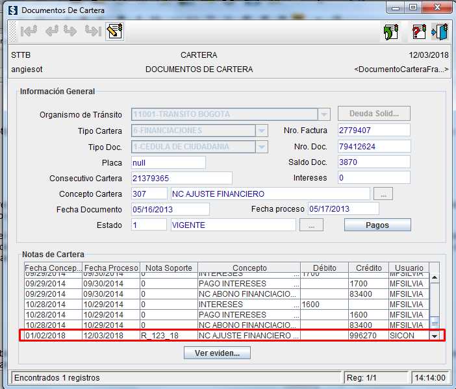
Task: Click the scroll-up arrow in Notas table
Action: 435,277
